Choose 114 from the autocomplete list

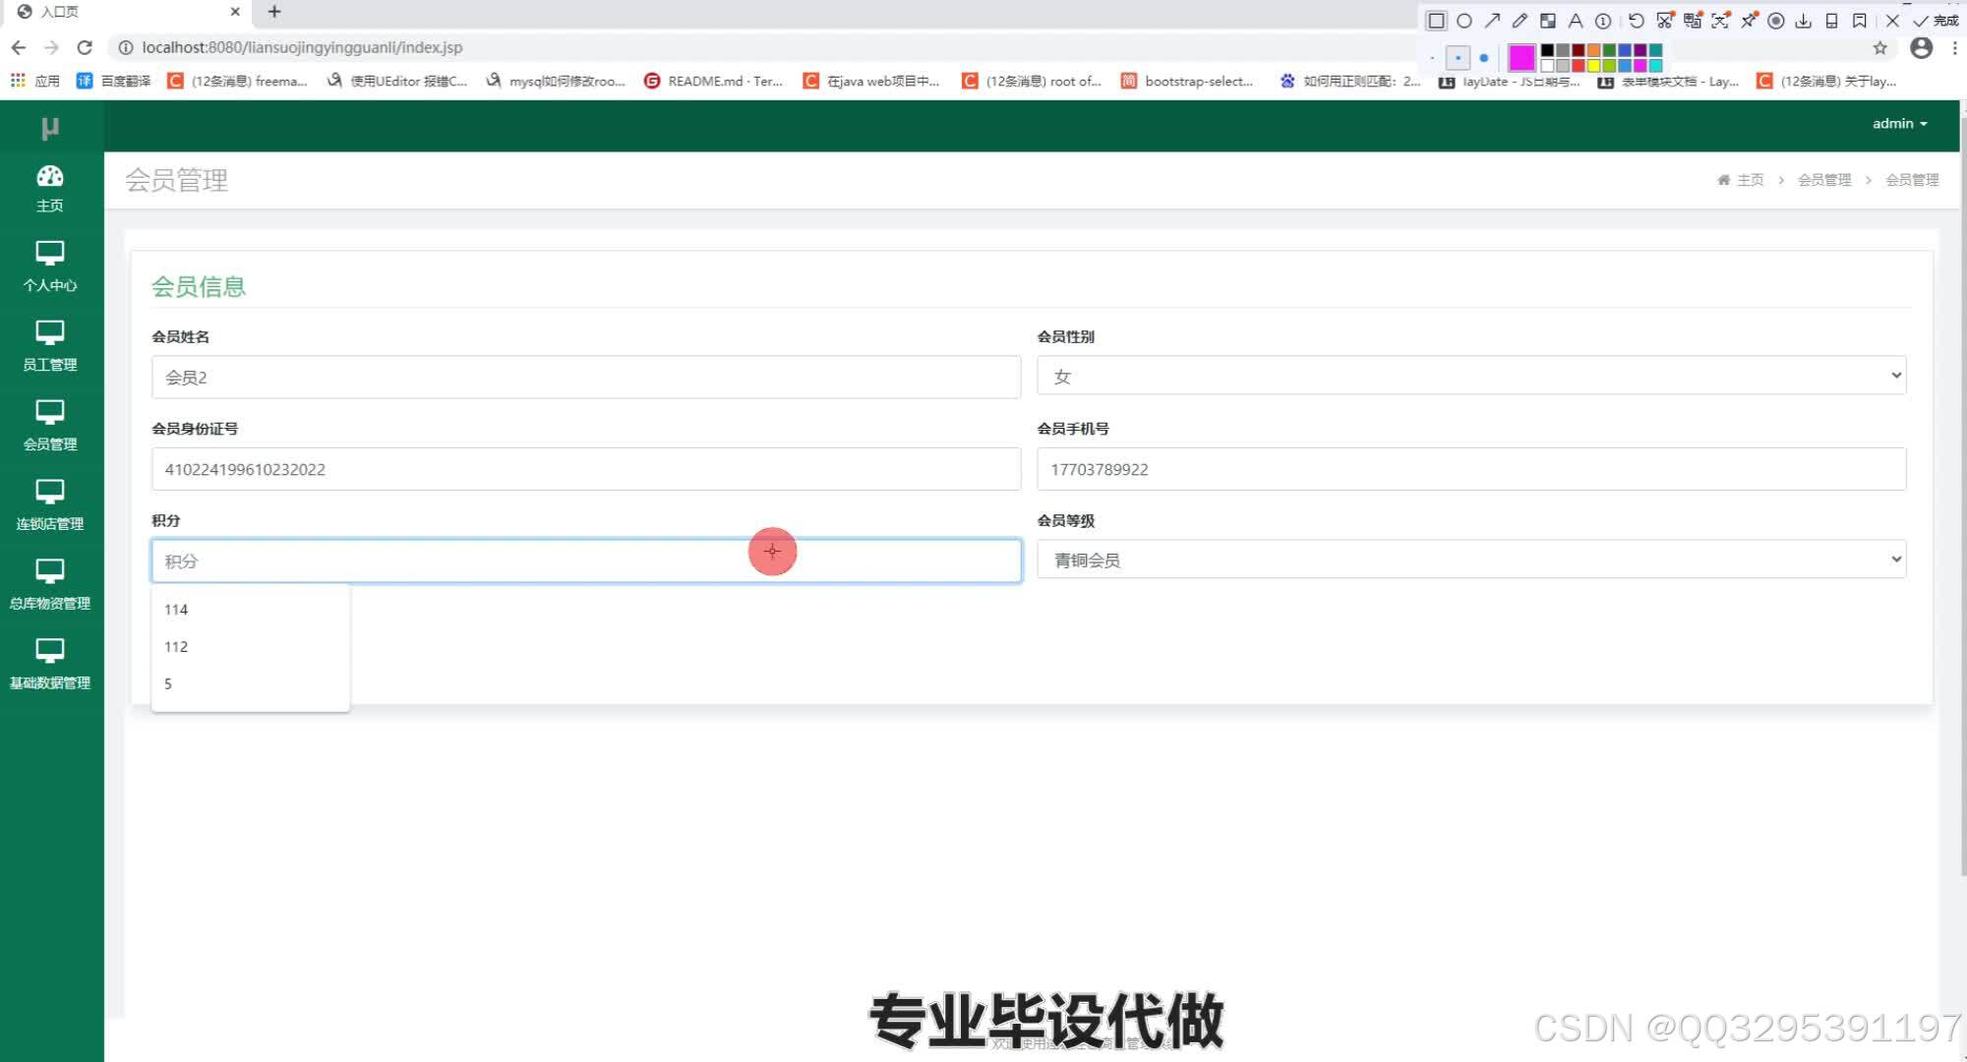250,610
